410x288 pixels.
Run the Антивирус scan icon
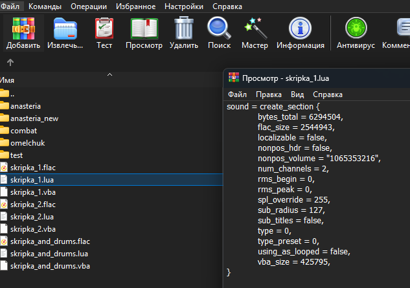point(356,28)
